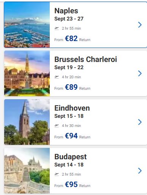Open the Brussels Charleroi chevron arrow
This screenshot has width=147, height=195.
tap(140, 73)
